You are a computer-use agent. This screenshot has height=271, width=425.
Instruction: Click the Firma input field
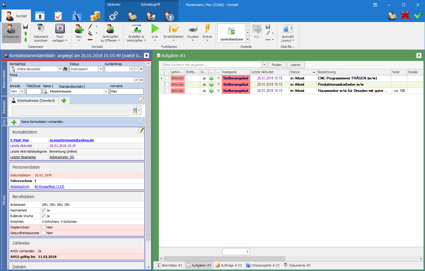(x=72, y=80)
